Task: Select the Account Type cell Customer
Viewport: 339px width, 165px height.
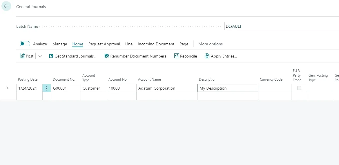Action: (x=94, y=88)
